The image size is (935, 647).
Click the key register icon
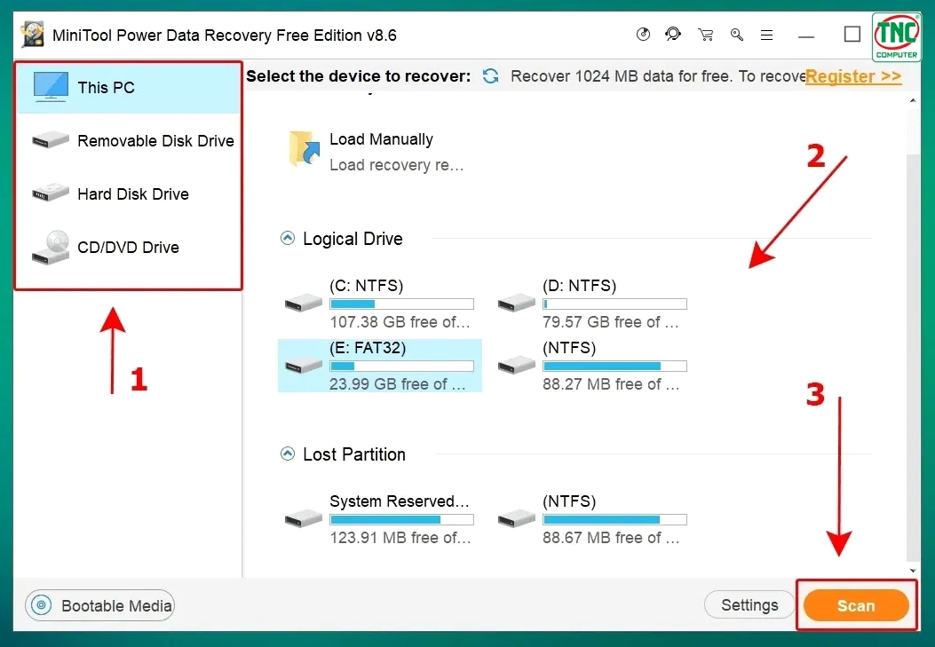pos(737,35)
